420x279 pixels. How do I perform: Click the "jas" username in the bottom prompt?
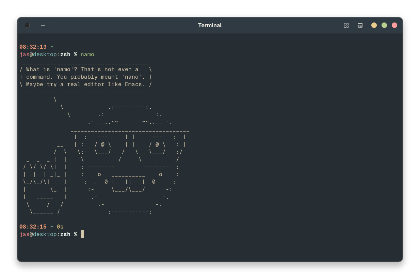click(25, 234)
